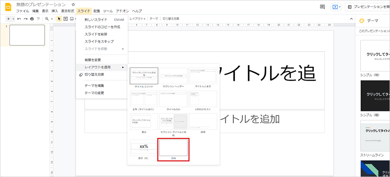Open the 表示 menu
The width and height of the screenshot is (390, 177).
coord(45,11)
